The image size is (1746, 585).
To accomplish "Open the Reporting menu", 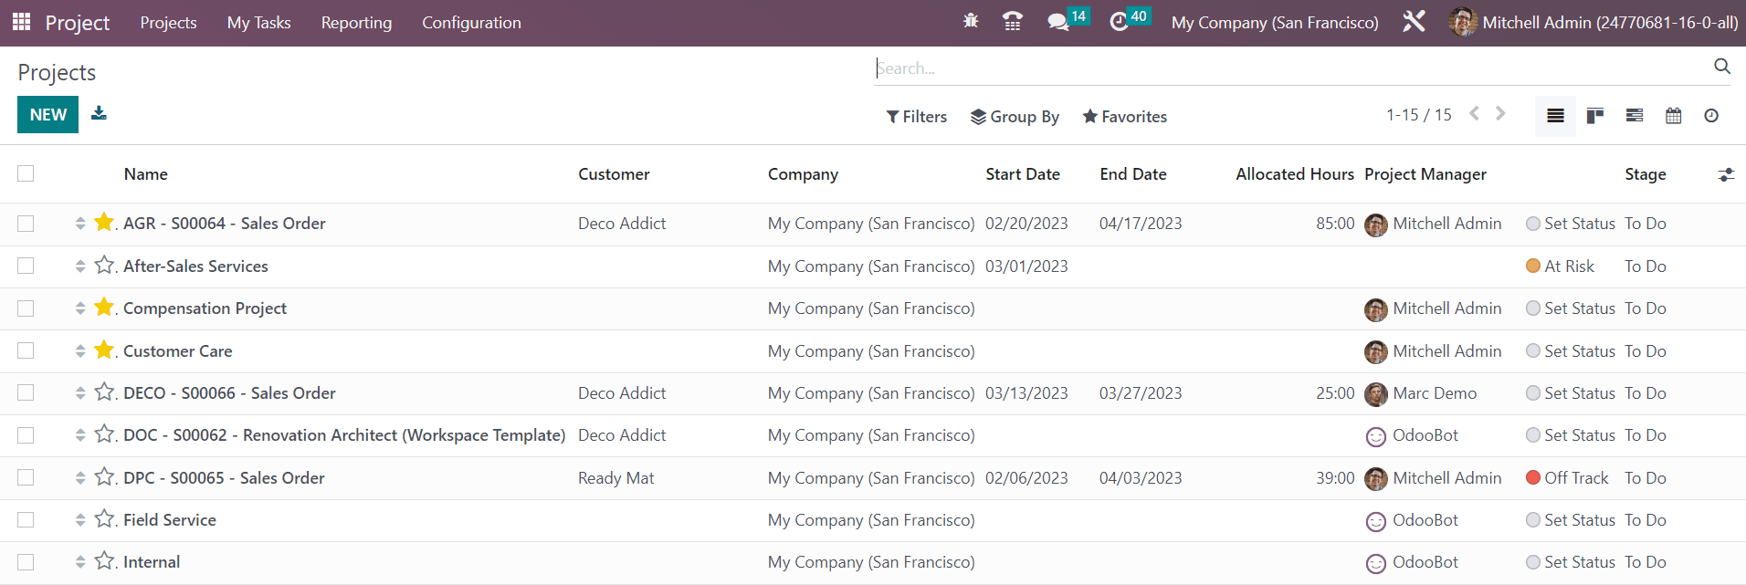I will tap(356, 23).
